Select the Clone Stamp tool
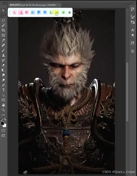Screen dimensions: 137x176 pyautogui.click(x=3, y=55)
